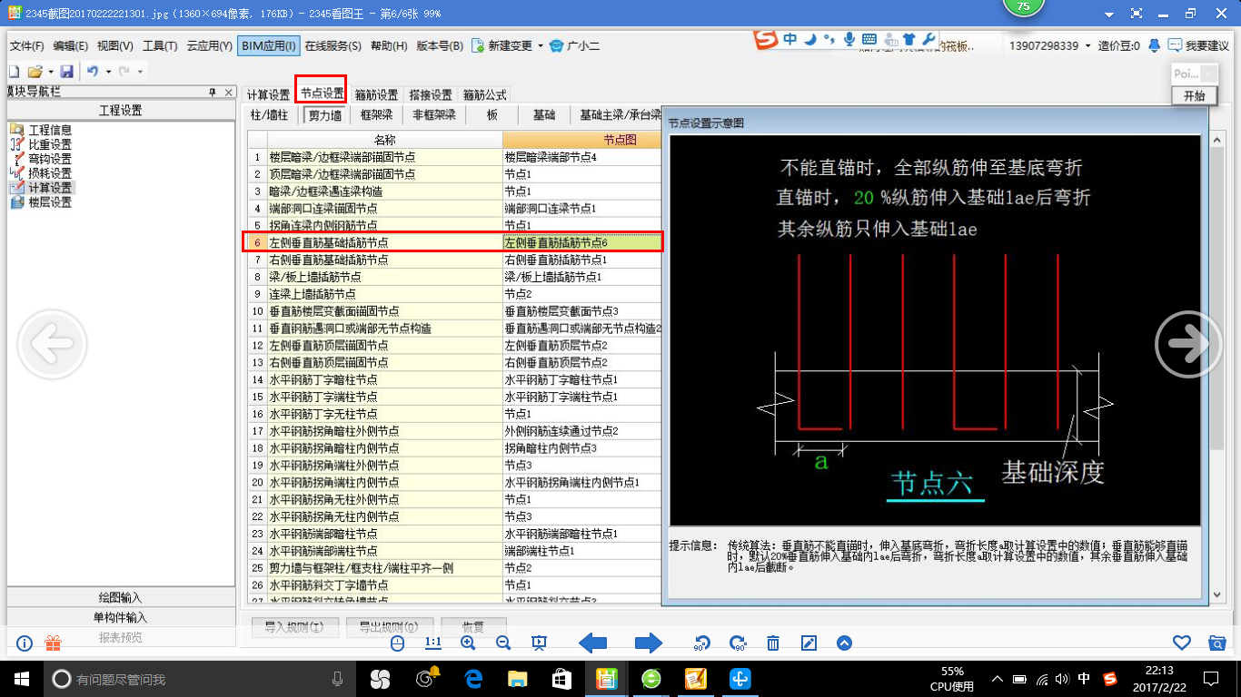1241x697 pixels.
Task: Click the blue previous arrow in viewer toolbar
Action: [593, 643]
